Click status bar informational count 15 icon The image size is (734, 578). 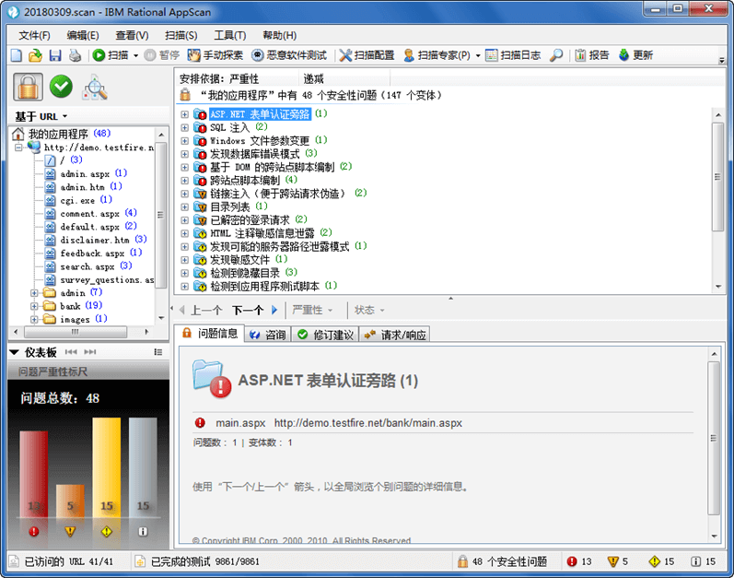pos(696,561)
